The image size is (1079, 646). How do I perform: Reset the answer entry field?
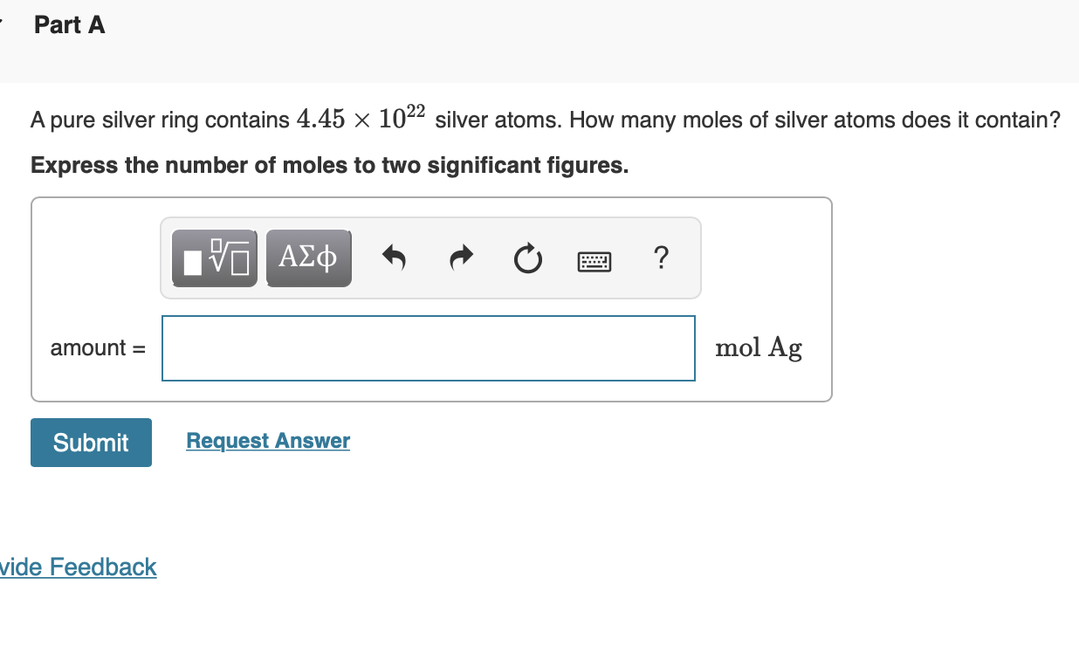[527, 258]
